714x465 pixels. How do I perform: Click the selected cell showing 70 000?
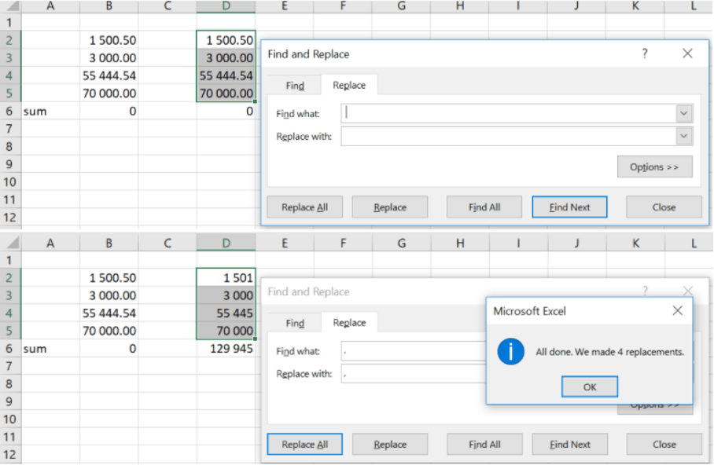(226, 331)
